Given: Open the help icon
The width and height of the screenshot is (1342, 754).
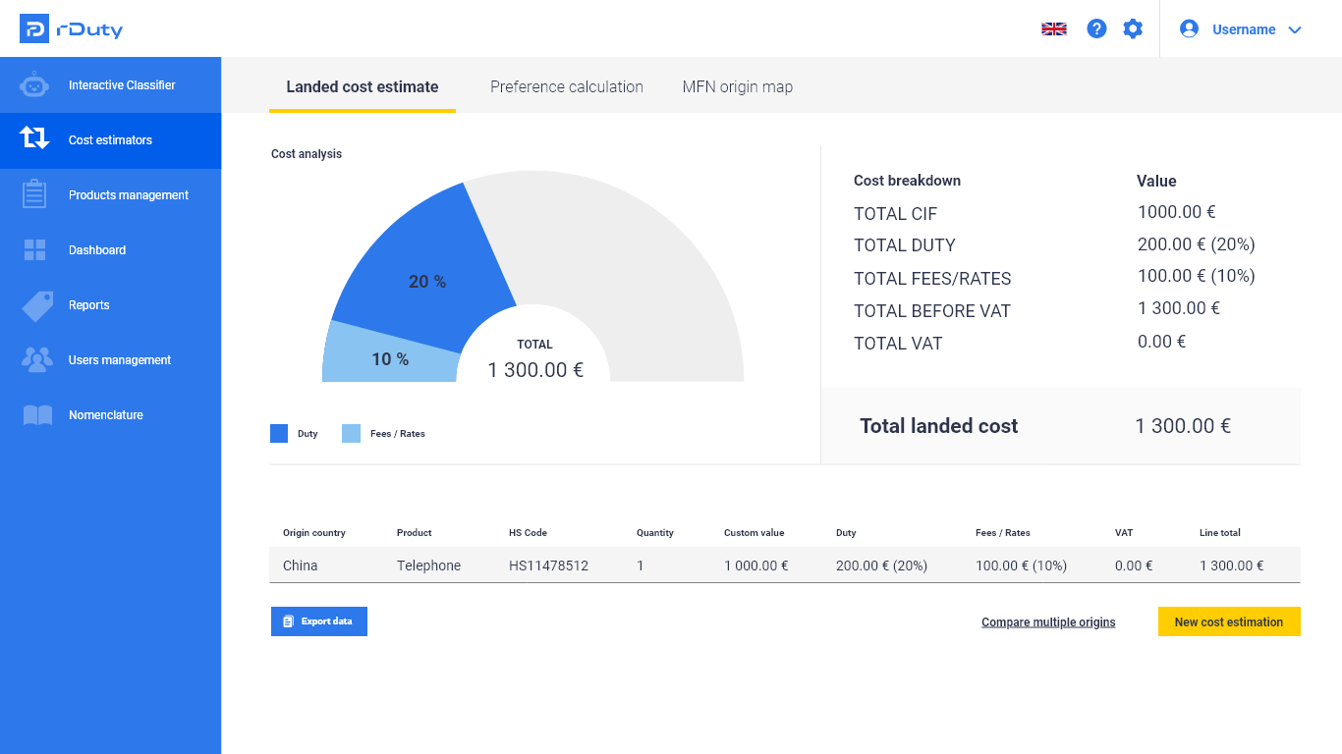Looking at the screenshot, I should [1096, 28].
